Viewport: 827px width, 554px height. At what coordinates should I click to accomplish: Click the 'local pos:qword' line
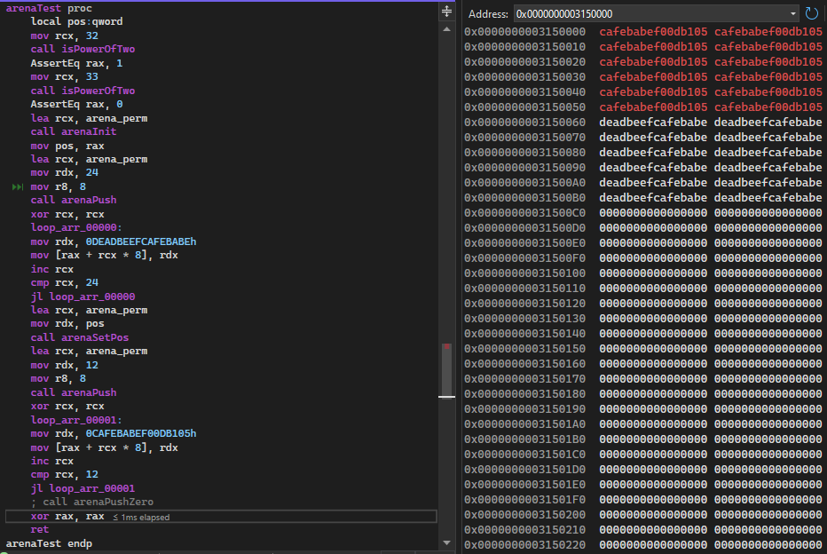tap(77, 21)
